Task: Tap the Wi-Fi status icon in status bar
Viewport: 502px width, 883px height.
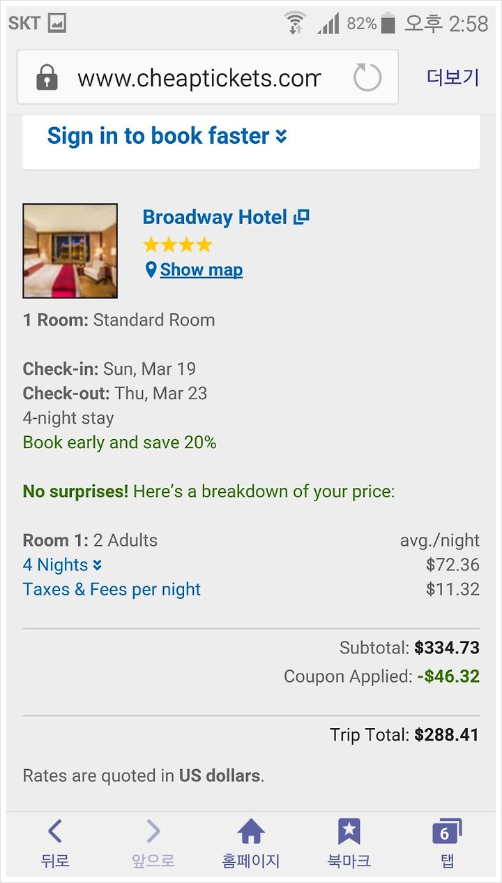Action: point(296,24)
